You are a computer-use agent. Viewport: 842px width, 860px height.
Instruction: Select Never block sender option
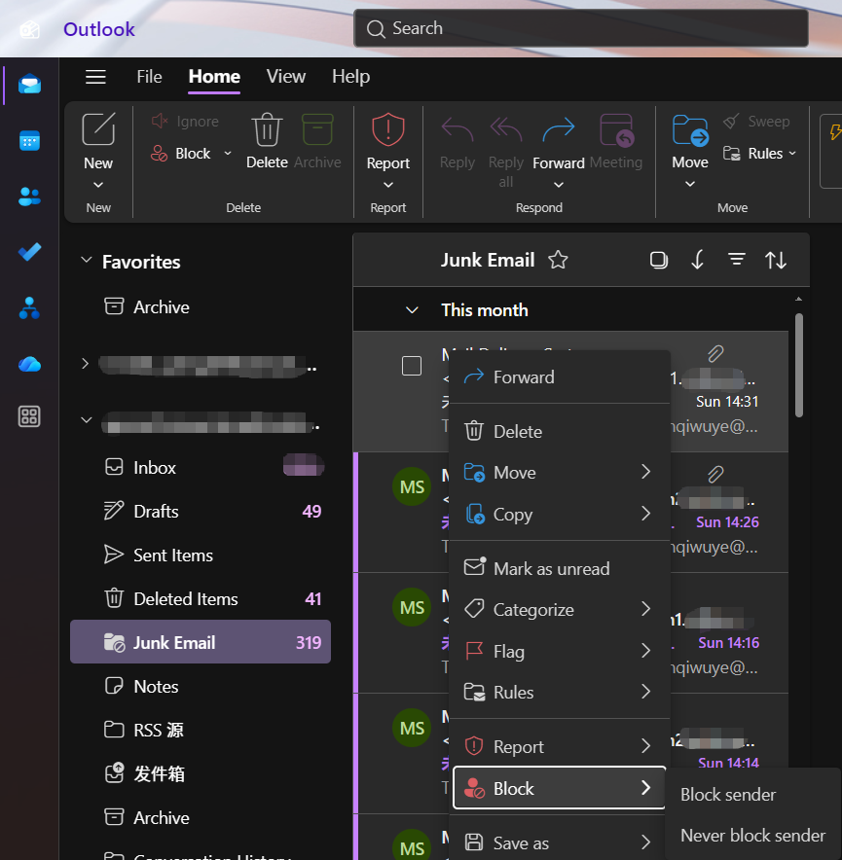[752, 836]
